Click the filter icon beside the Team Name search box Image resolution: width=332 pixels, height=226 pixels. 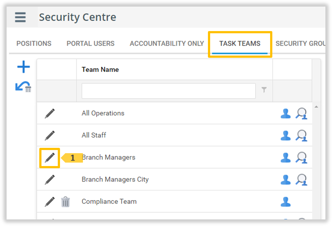(x=264, y=90)
